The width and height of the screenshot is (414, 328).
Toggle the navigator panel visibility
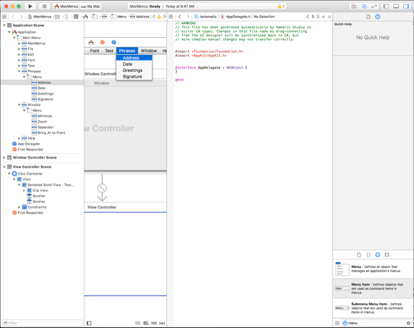click(x=387, y=6)
